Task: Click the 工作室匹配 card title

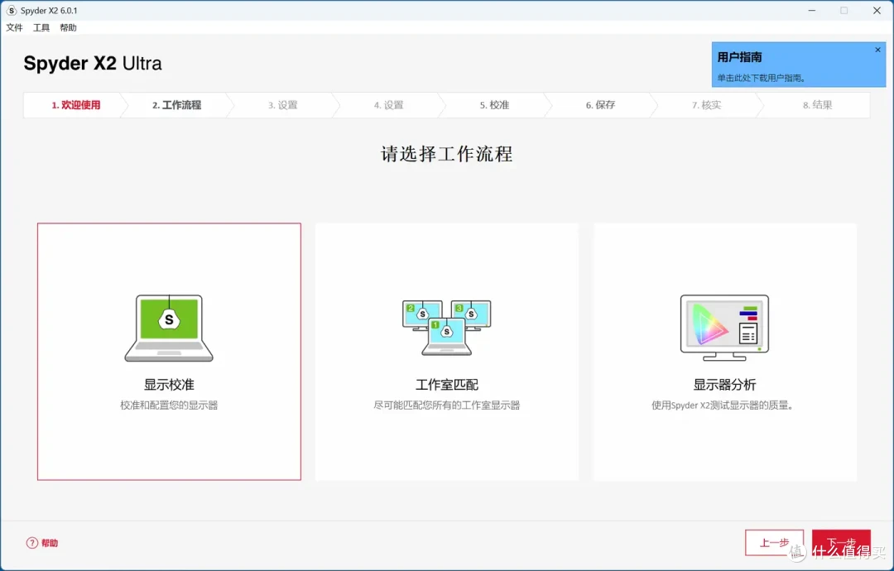Action: (x=446, y=385)
